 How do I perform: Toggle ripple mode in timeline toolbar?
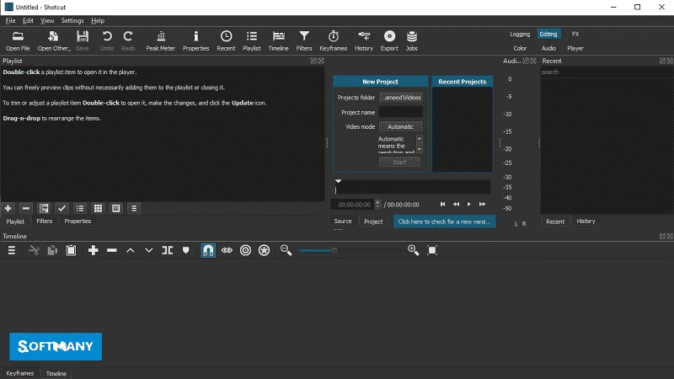245,250
